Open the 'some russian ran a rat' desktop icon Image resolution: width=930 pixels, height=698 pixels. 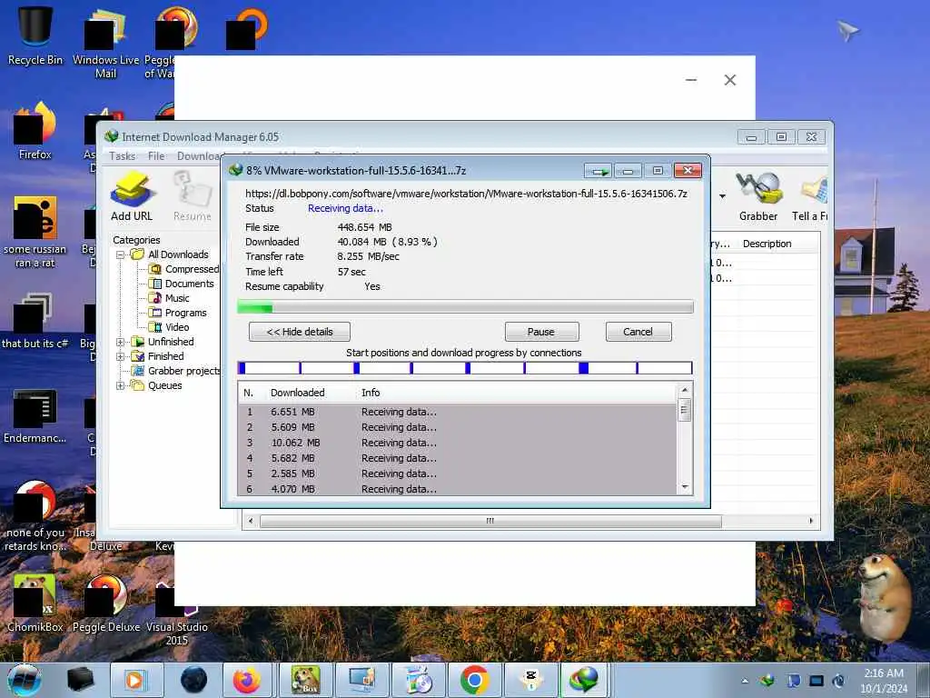click(x=35, y=233)
